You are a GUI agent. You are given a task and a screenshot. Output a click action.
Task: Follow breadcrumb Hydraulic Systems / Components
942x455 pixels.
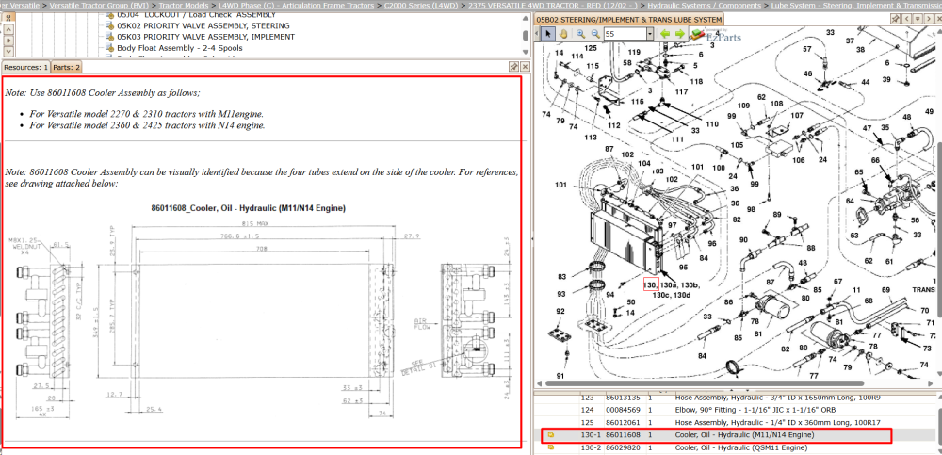(705, 5)
